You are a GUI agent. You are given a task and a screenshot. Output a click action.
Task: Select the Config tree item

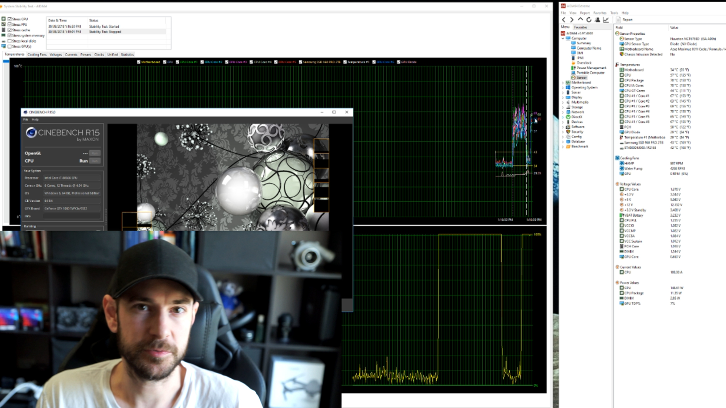574,136
